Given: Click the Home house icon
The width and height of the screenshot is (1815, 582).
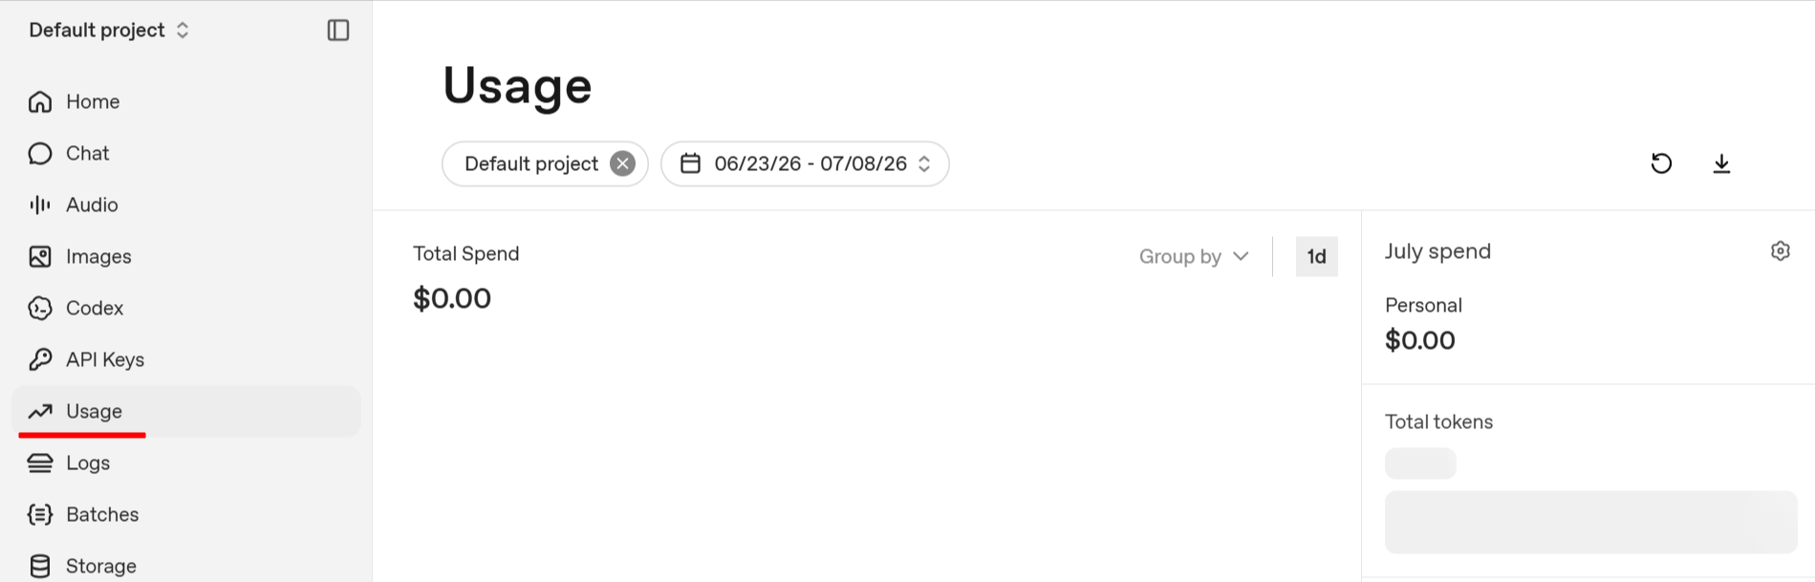Looking at the screenshot, I should point(40,101).
